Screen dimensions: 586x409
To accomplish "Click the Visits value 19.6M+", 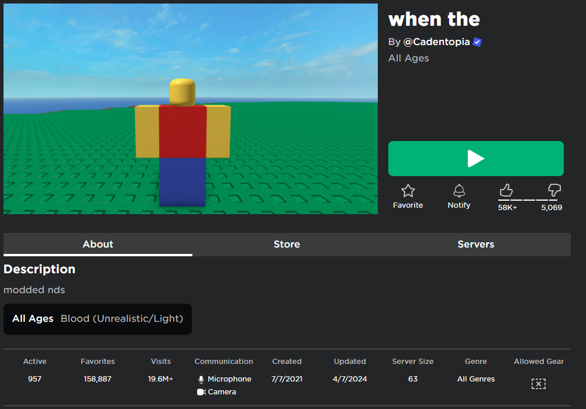I will click(x=161, y=379).
